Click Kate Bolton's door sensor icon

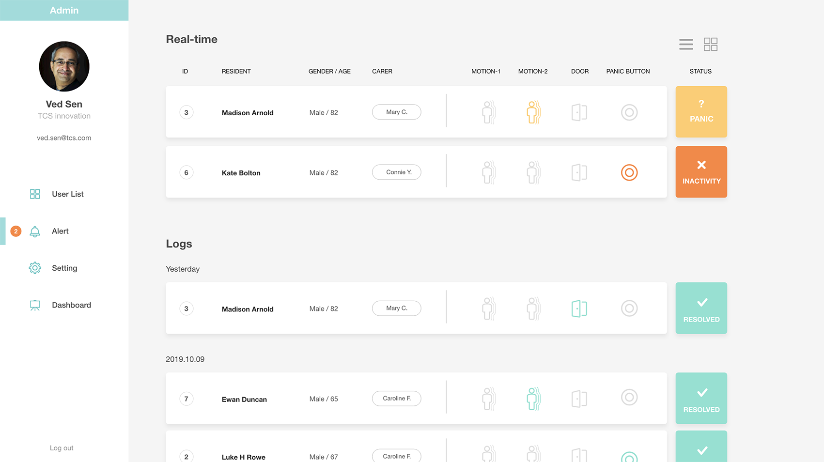click(x=579, y=172)
